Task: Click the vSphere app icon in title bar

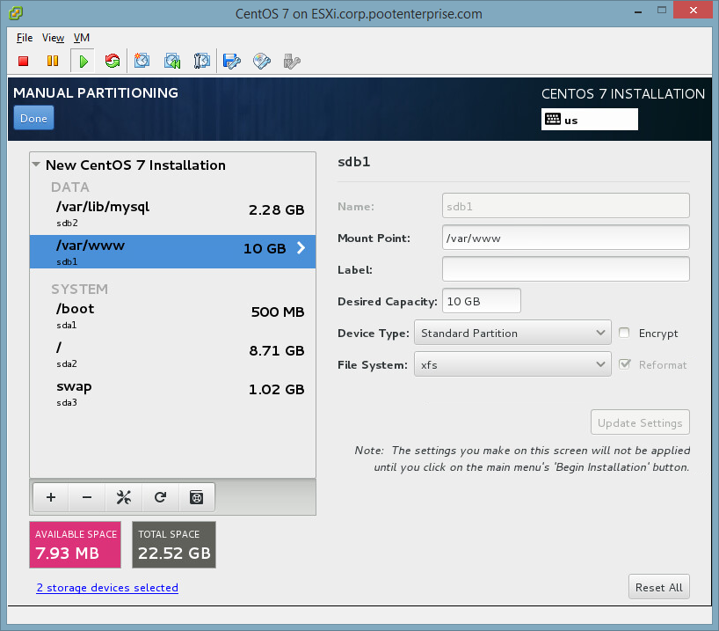Action: point(16,13)
